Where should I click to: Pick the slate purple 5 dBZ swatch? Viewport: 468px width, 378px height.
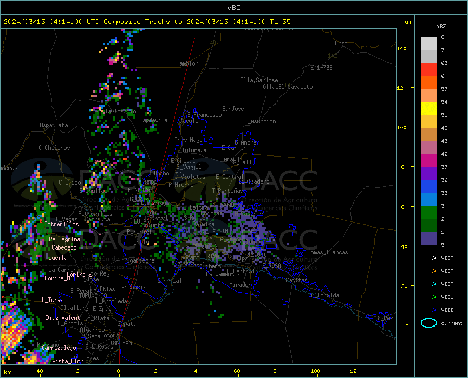tap(428, 239)
